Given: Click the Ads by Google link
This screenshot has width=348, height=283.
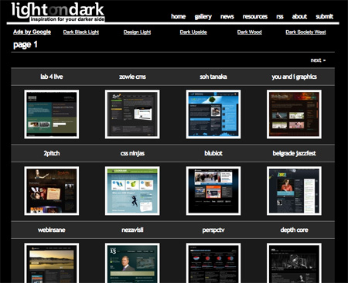Looking at the screenshot, I should [x=32, y=32].
